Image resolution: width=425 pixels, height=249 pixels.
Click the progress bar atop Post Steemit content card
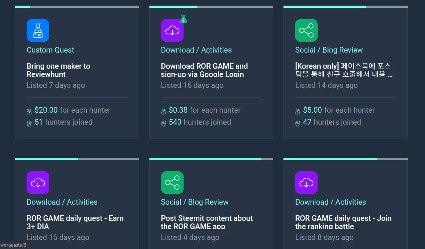(x=211, y=159)
